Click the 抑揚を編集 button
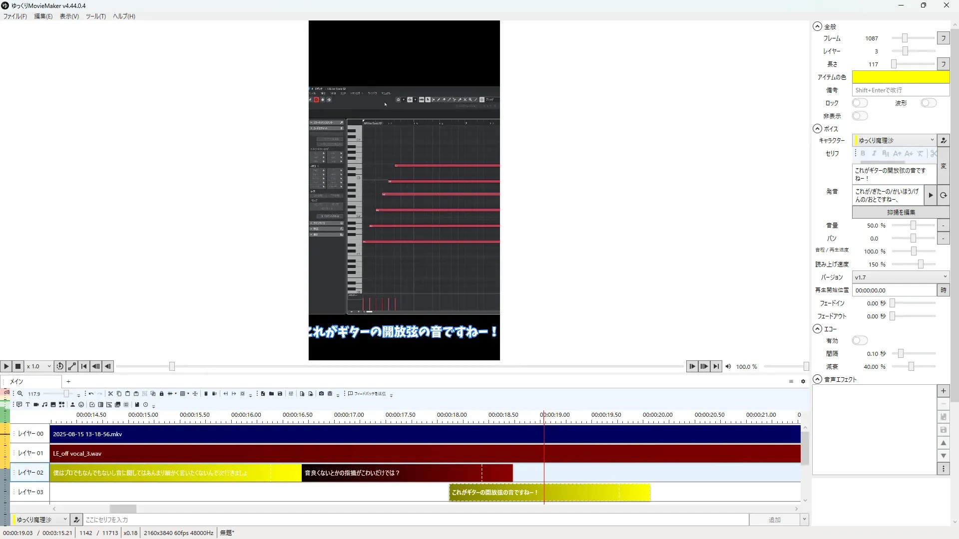Image resolution: width=959 pixels, height=539 pixels. pos(901,212)
